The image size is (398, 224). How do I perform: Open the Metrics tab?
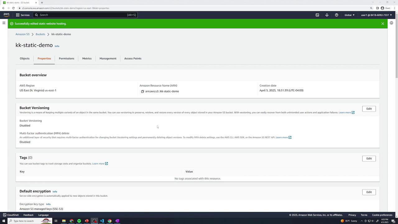click(87, 58)
